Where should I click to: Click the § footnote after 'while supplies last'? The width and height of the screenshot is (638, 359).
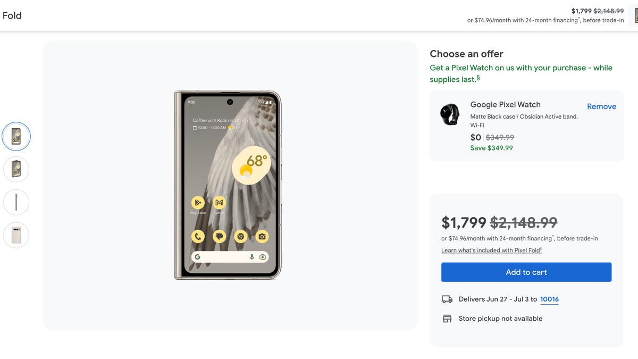point(477,77)
